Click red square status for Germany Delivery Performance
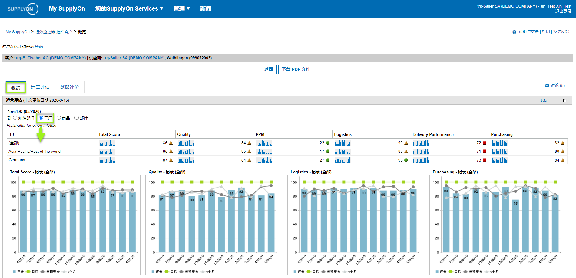The width and height of the screenshot is (576, 278). [485, 160]
